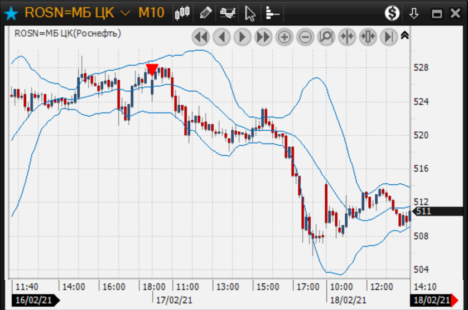
Task: Collapse the navigation toolbar with double chevron
Action: pos(405,35)
